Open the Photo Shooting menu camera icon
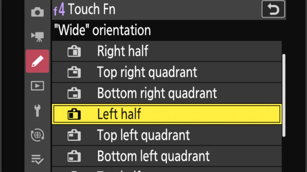Image resolution: width=307 pixels, height=172 pixels. click(37, 12)
